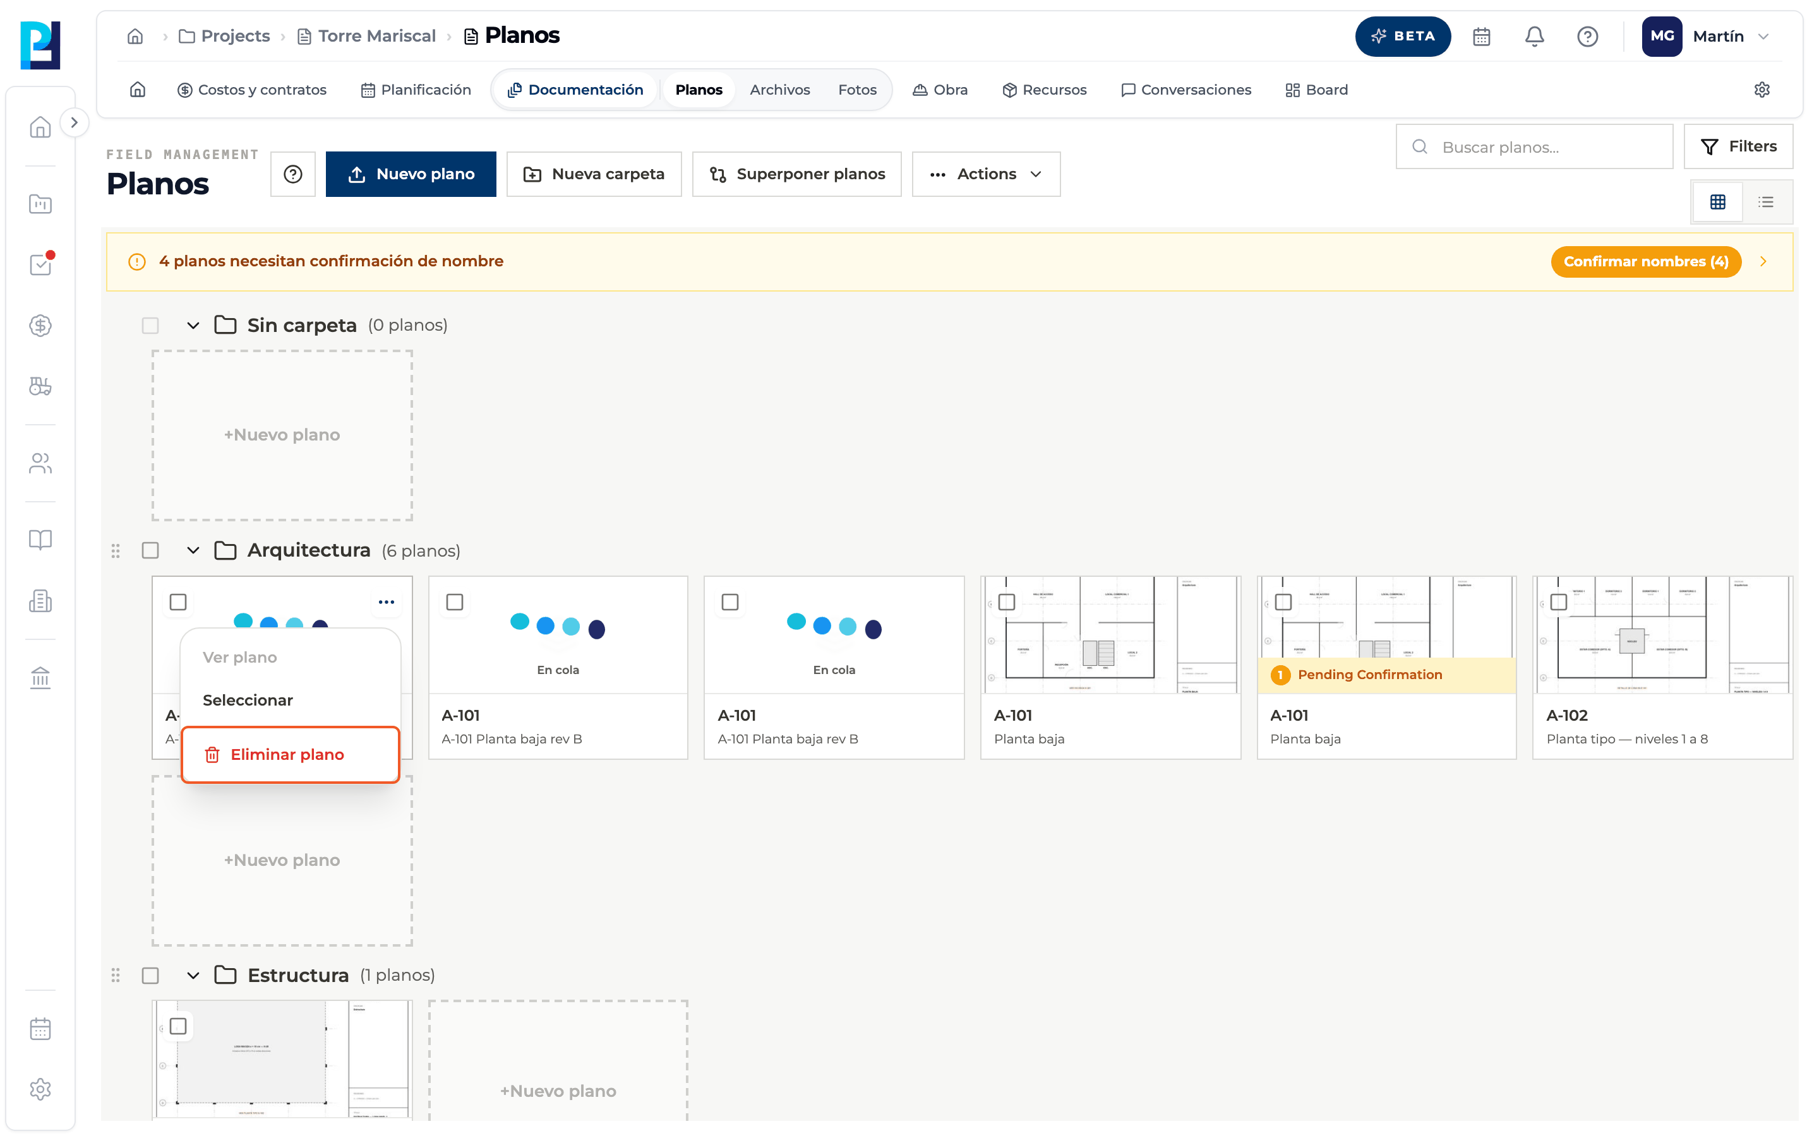Image resolution: width=1819 pixels, height=1136 pixels.
Task: Open project settings gear in tab bar
Action: click(x=1761, y=90)
